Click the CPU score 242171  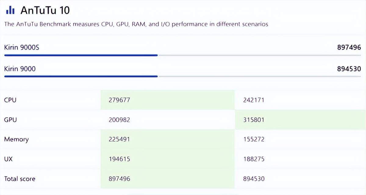coord(254,100)
